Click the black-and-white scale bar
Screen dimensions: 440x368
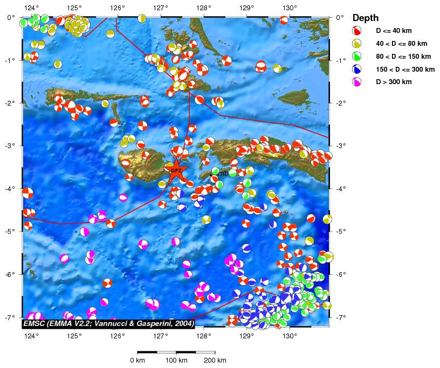[x=176, y=352]
